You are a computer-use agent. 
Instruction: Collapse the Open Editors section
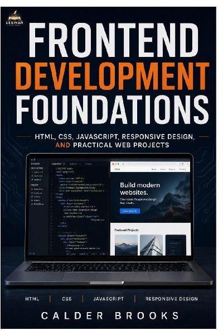pyautogui.click(x=36, y=168)
